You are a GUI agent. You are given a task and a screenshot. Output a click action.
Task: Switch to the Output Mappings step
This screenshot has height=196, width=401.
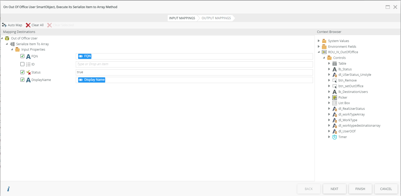click(216, 18)
